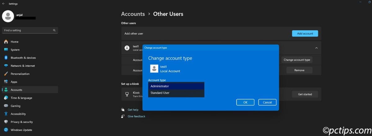Open System settings

click(30, 50)
